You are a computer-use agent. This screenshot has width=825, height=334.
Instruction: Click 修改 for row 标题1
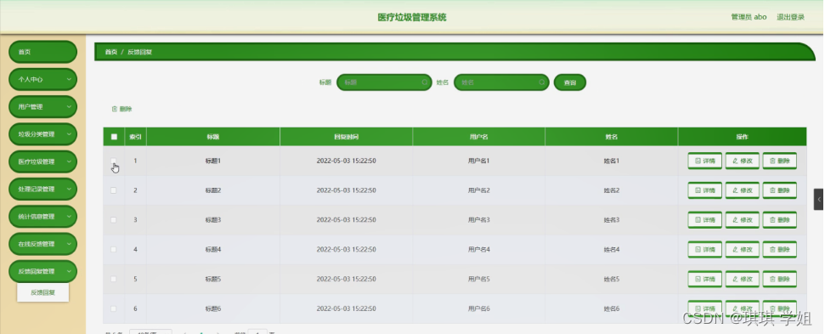pyautogui.click(x=742, y=161)
